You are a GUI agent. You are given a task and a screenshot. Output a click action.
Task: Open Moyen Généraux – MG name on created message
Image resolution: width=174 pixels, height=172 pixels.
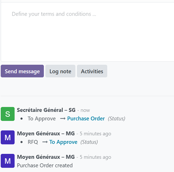[46, 157]
